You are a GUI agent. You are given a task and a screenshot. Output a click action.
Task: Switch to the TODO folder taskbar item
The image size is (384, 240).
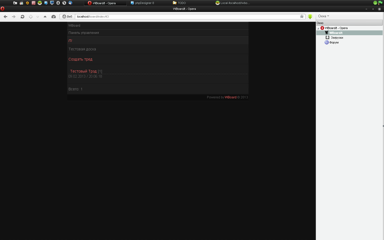[179, 3]
